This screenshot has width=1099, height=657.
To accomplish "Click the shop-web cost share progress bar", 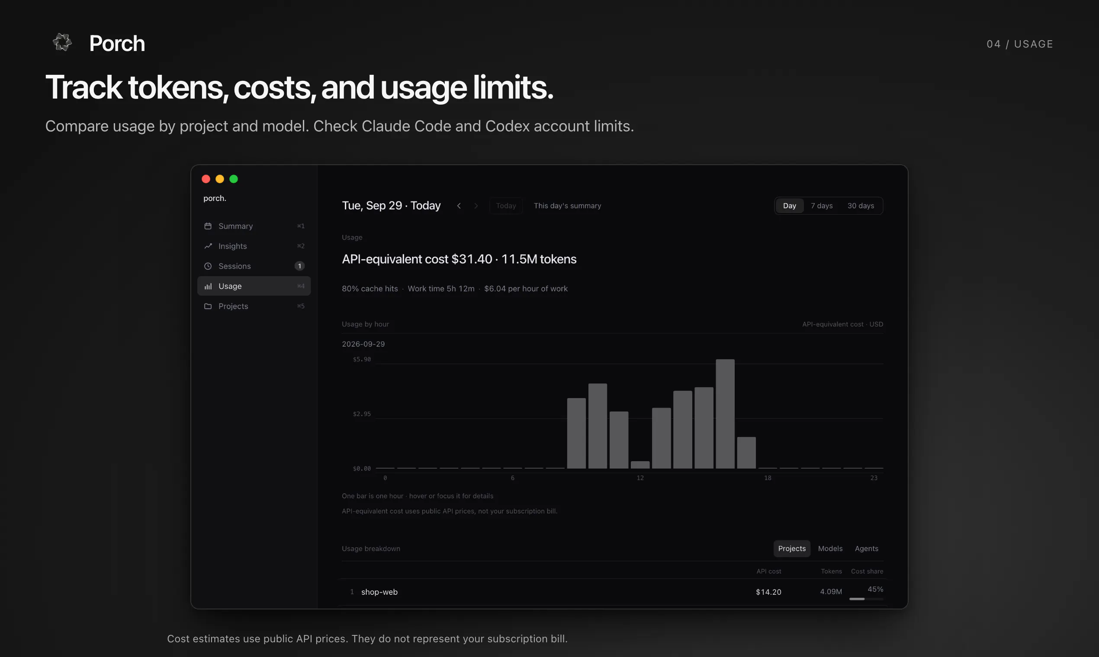I will (x=866, y=599).
